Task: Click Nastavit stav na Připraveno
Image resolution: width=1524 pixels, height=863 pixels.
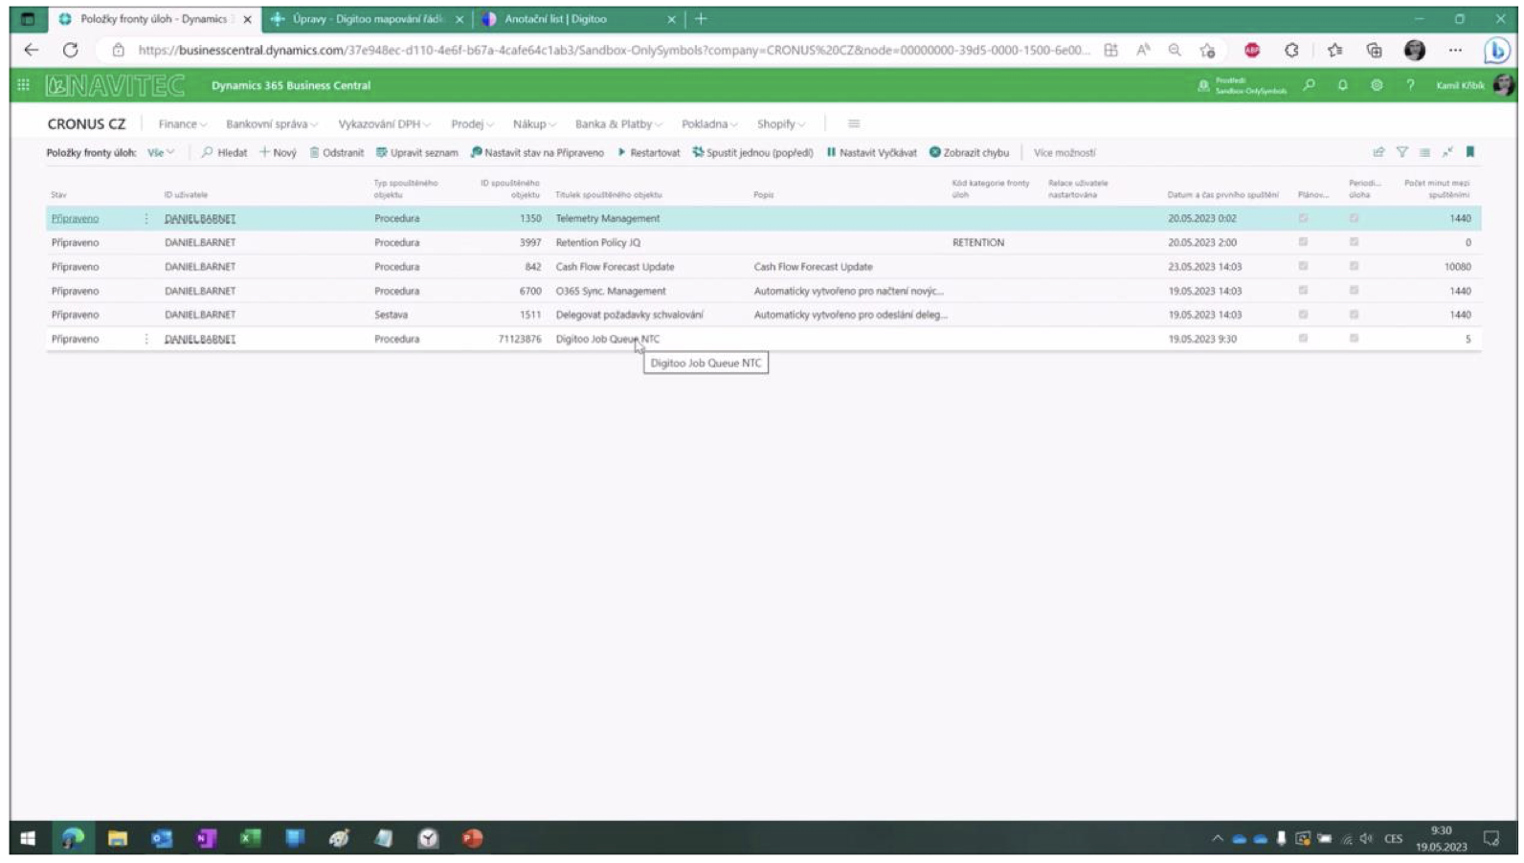Action: (537, 152)
